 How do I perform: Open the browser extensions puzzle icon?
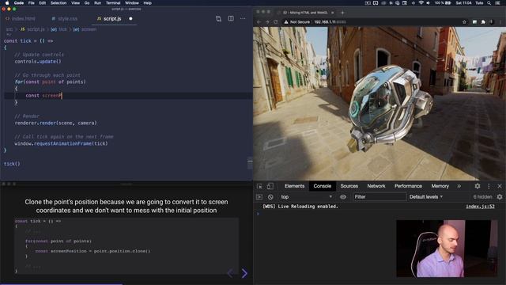point(483,22)
